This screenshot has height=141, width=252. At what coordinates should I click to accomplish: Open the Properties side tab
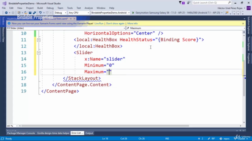coord(248,58)
